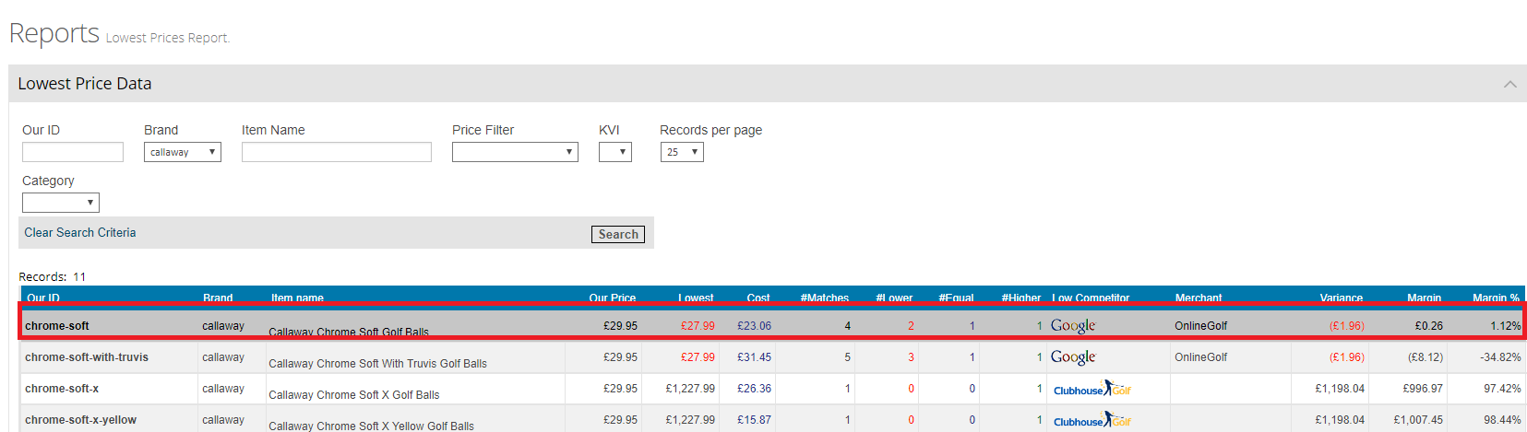Open the KVI dropdown
The height and width of the screenshot is (432, 1527).
614,152
